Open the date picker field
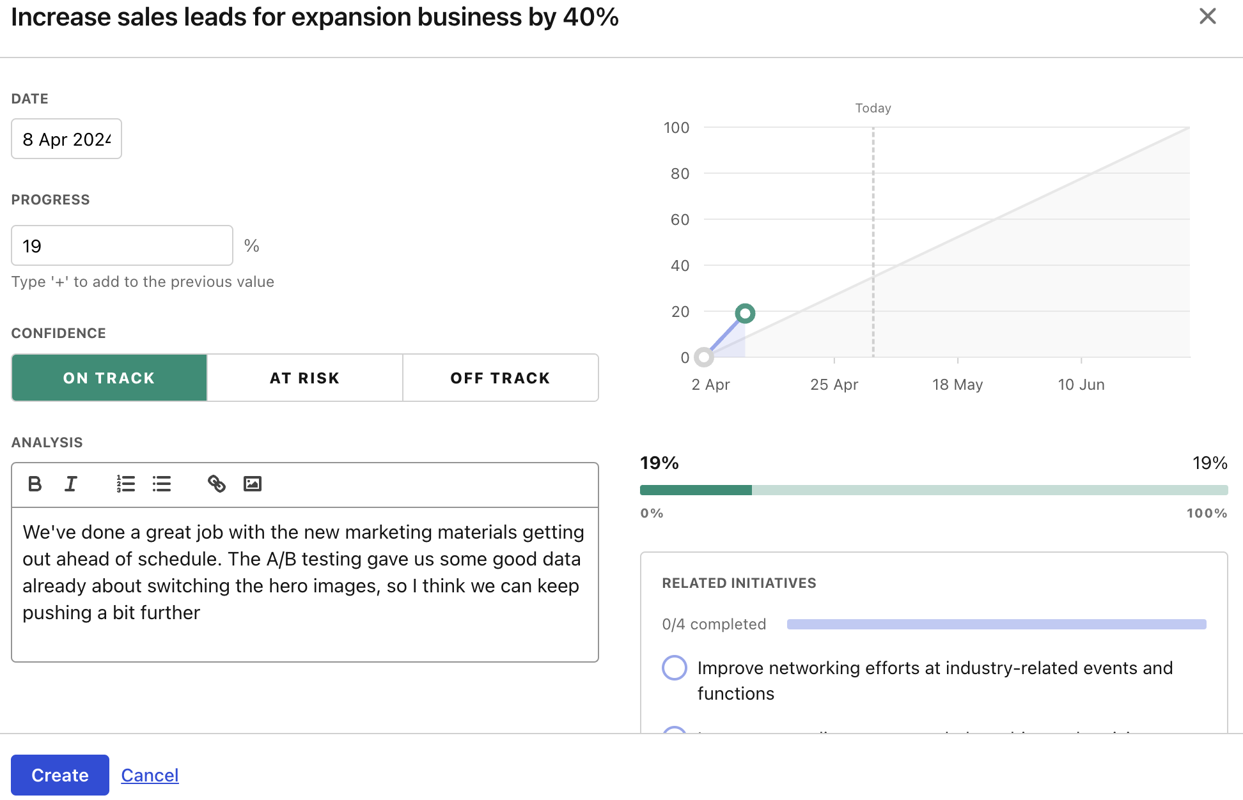 pos(66,139)
